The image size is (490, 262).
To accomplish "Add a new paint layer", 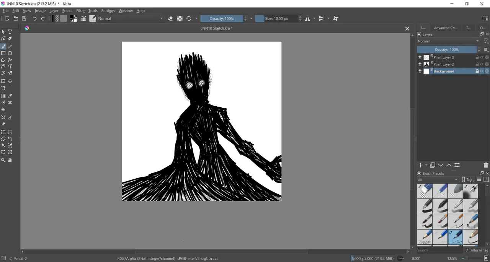I will click(421, 165).
